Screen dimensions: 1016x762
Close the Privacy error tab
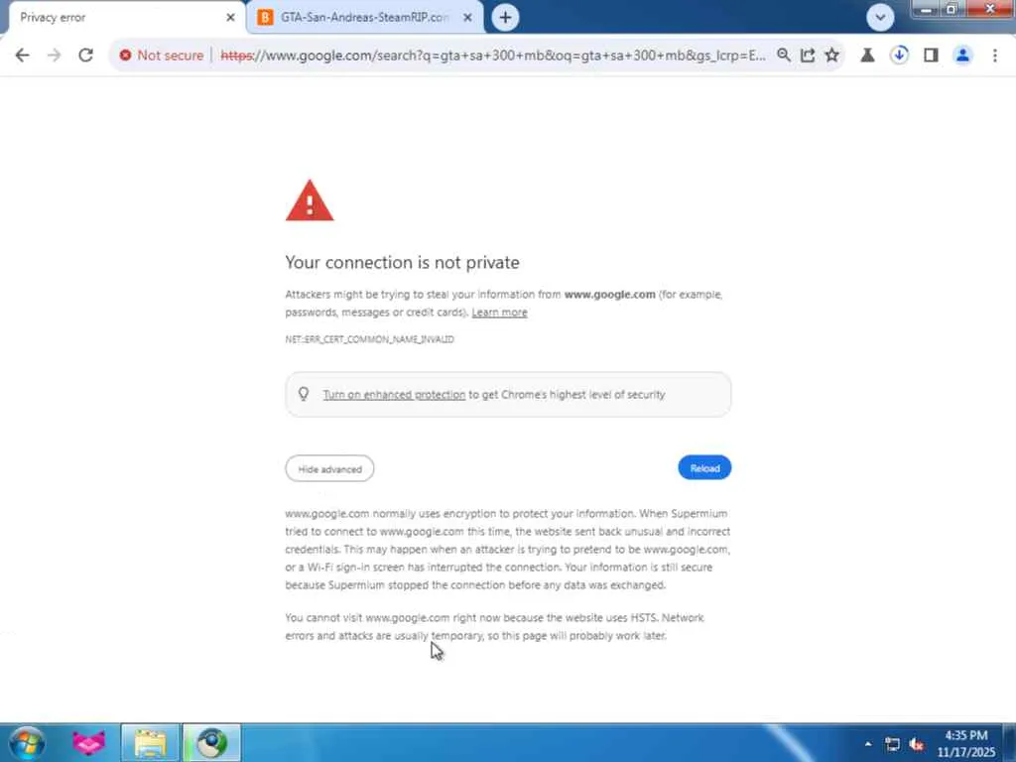(x=230, y=18)
